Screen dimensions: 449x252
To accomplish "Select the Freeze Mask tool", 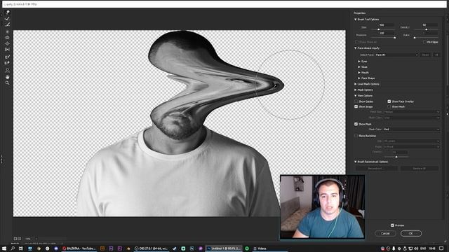I will coord(8,57).
